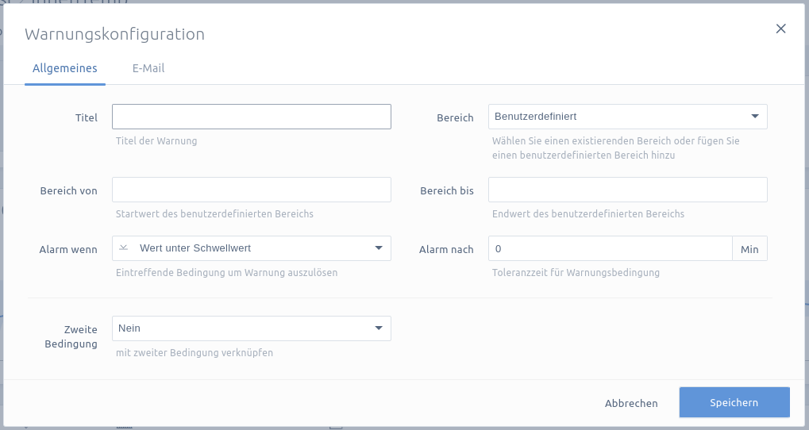
Task: Click the Zweite Bedingung label text
Action: (71, 336)
